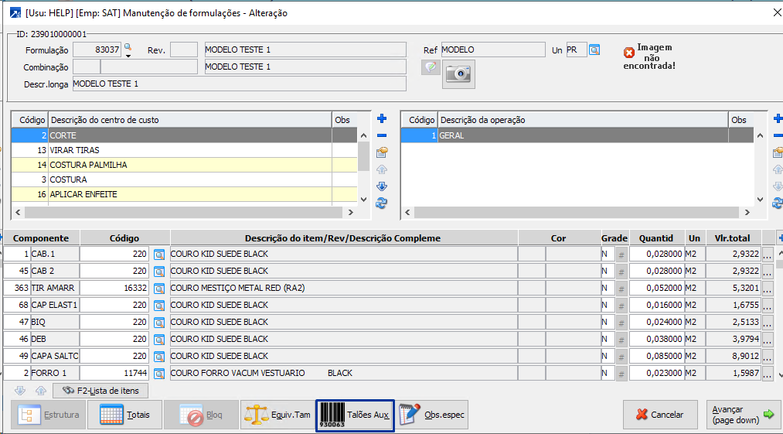Image resolution: width=783 pixels, height=434 pixels.
Task: Open grade # button on CAB.1 row
Action: coord(621,255)
